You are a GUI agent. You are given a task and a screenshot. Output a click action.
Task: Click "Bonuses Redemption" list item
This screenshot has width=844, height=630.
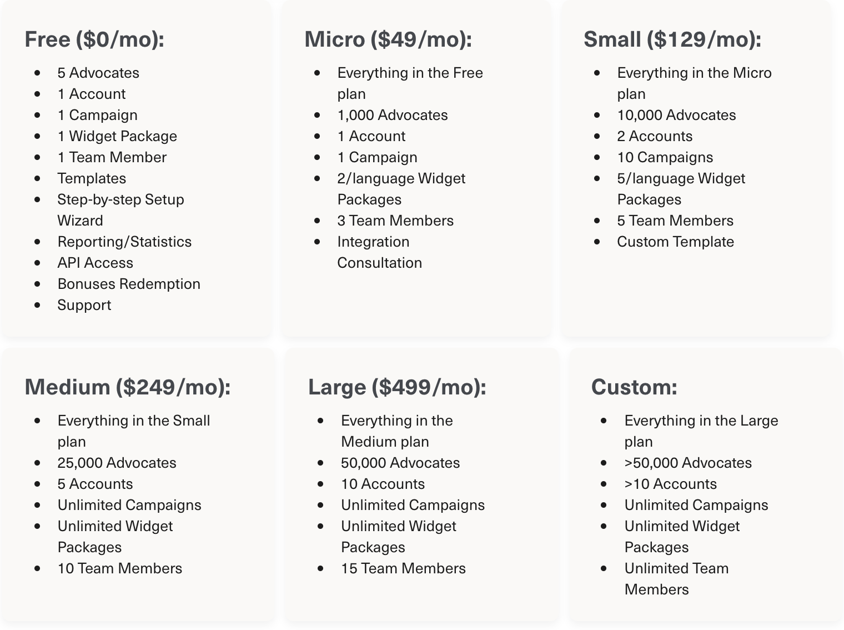coord(128,284)
